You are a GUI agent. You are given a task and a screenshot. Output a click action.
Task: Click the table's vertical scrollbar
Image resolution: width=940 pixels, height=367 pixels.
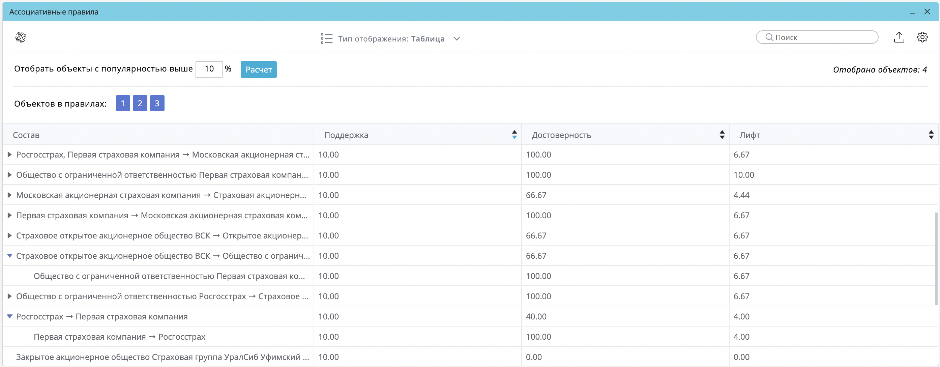coord(936,258)
